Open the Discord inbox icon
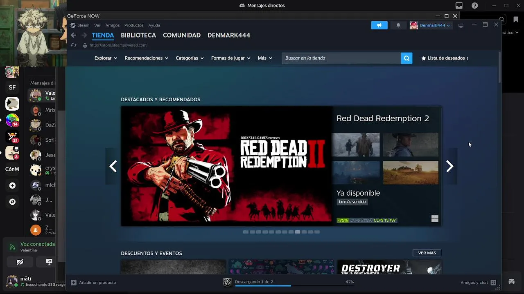Image resolution: width=524 pixels, height=294 pixels. coord(459,5)
